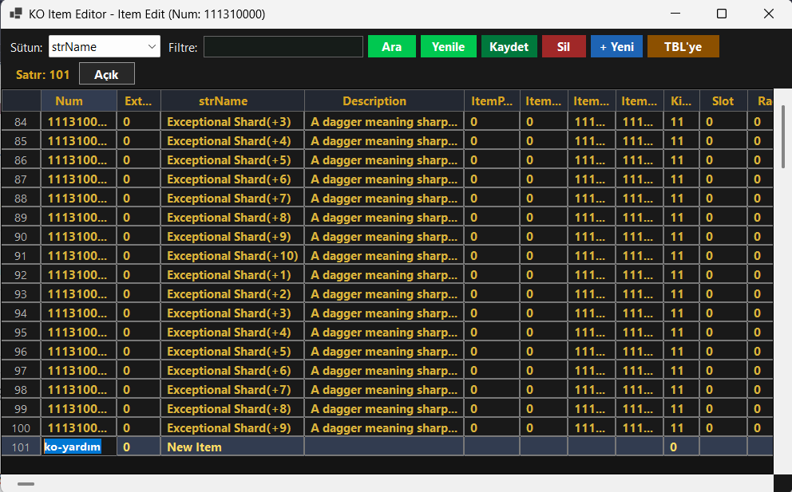Save changes with the Kaydet button

point(509,47)
